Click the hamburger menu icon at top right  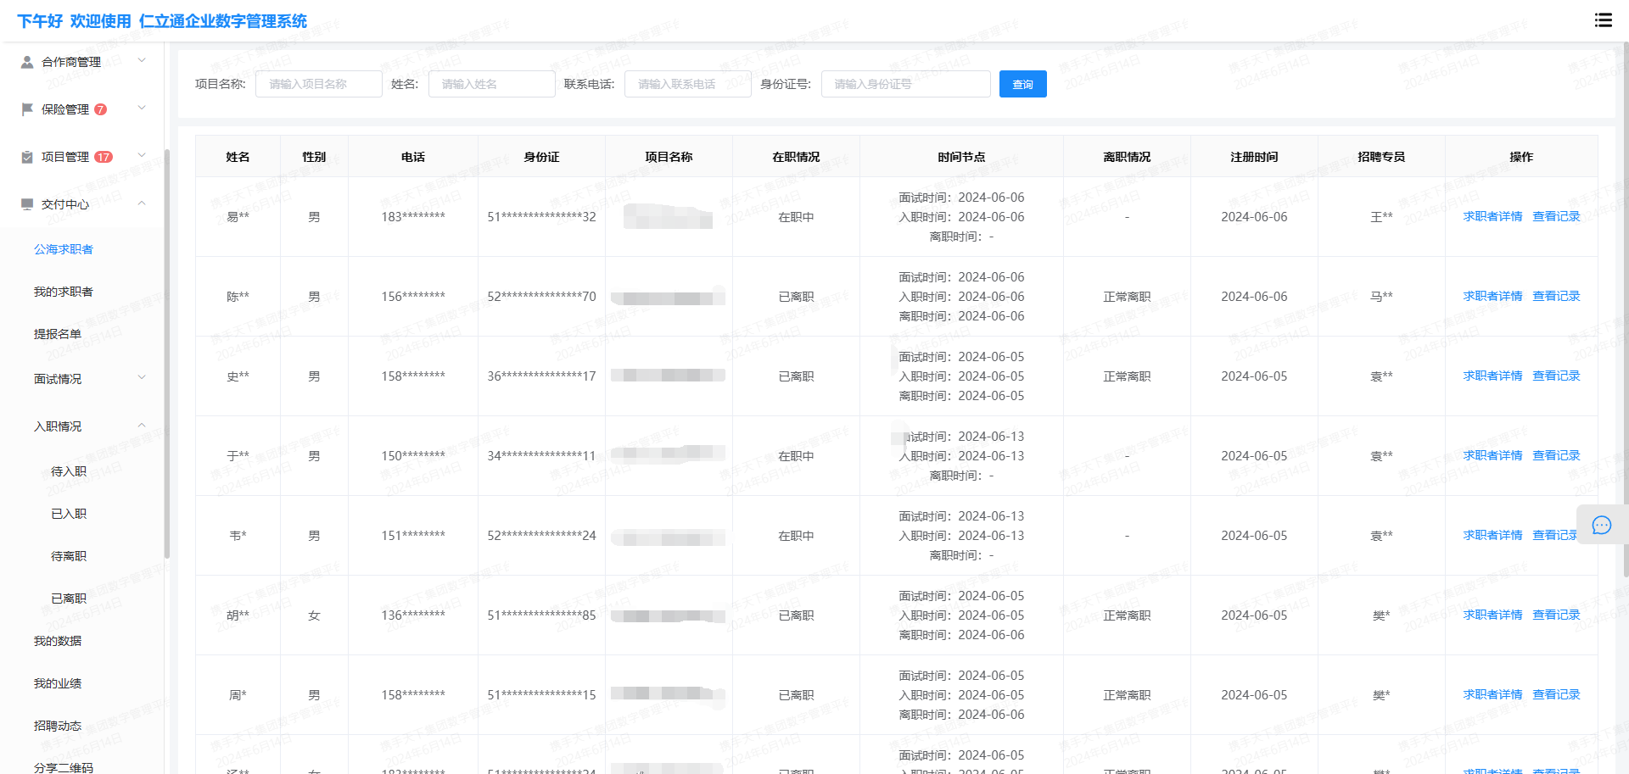(1603, 20)
